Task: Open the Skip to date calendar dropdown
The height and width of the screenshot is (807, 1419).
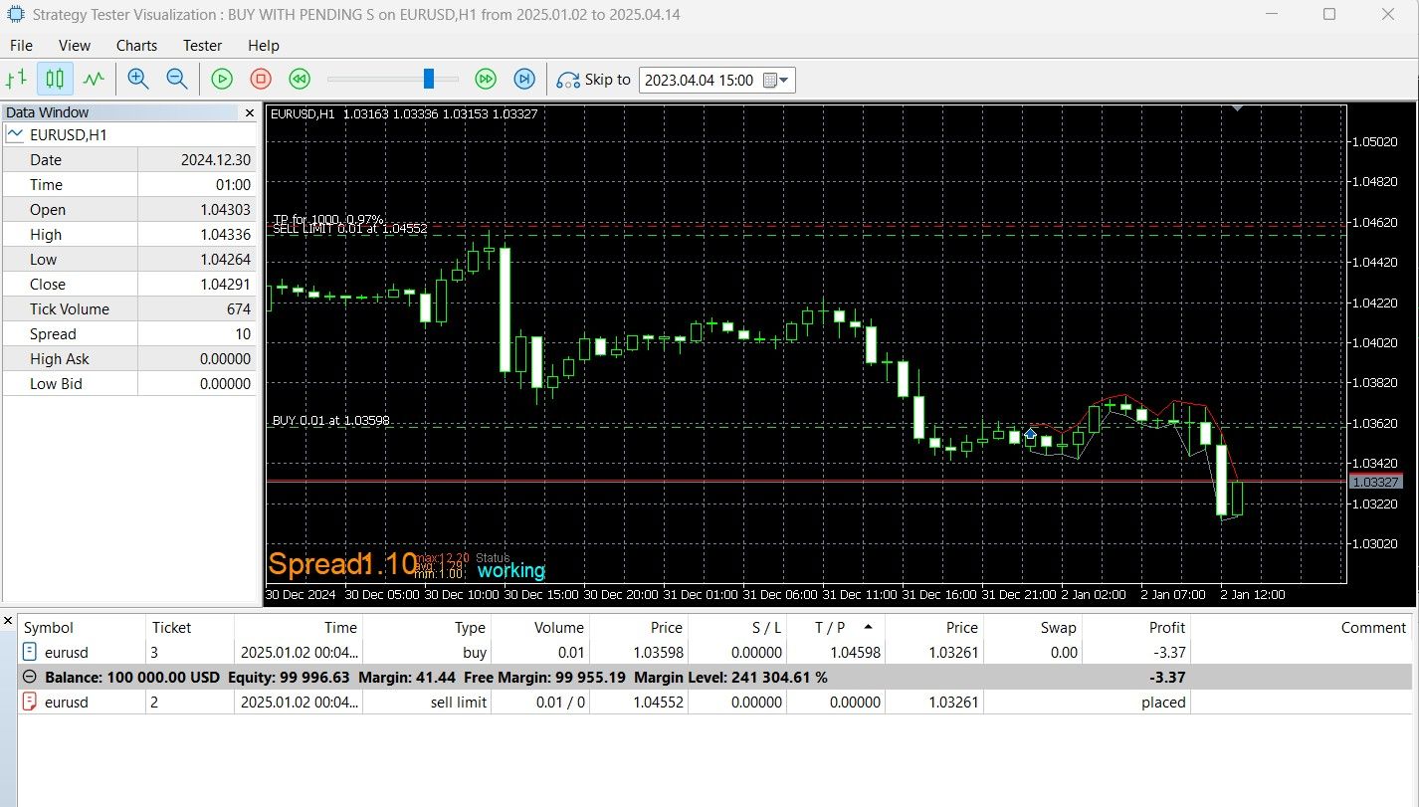Action: [778, 80]
